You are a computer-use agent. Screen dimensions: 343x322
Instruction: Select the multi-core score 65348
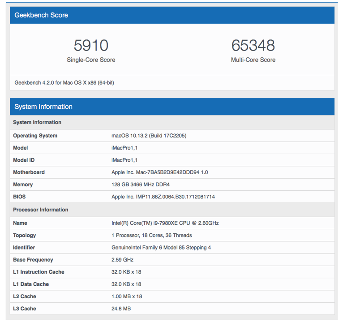(253, 45)
